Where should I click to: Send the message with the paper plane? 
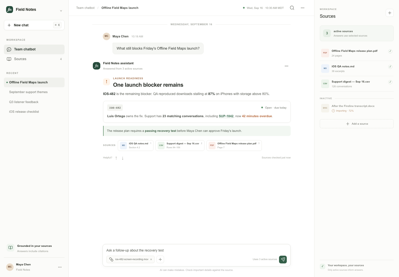(283, 260)
